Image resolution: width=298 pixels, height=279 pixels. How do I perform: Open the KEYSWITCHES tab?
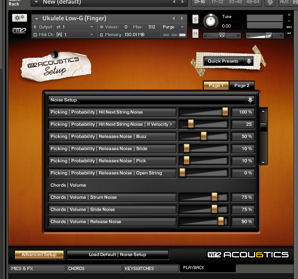[151, 269]
